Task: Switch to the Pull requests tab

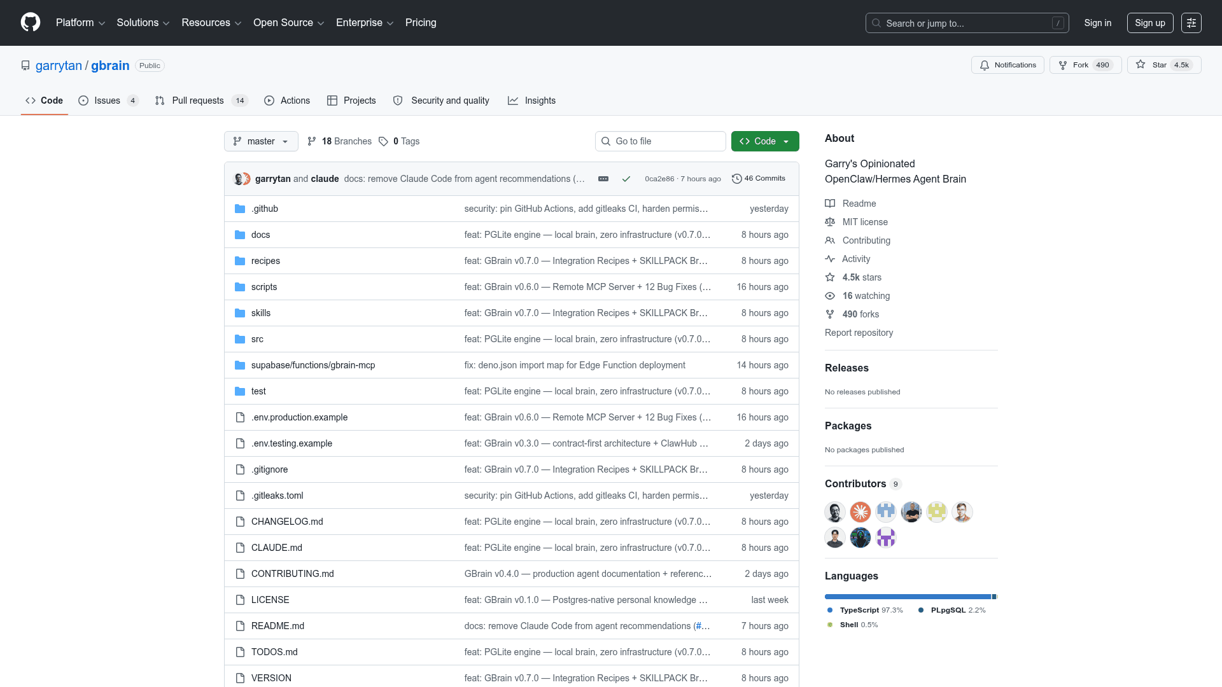Action: click(198, 101)
